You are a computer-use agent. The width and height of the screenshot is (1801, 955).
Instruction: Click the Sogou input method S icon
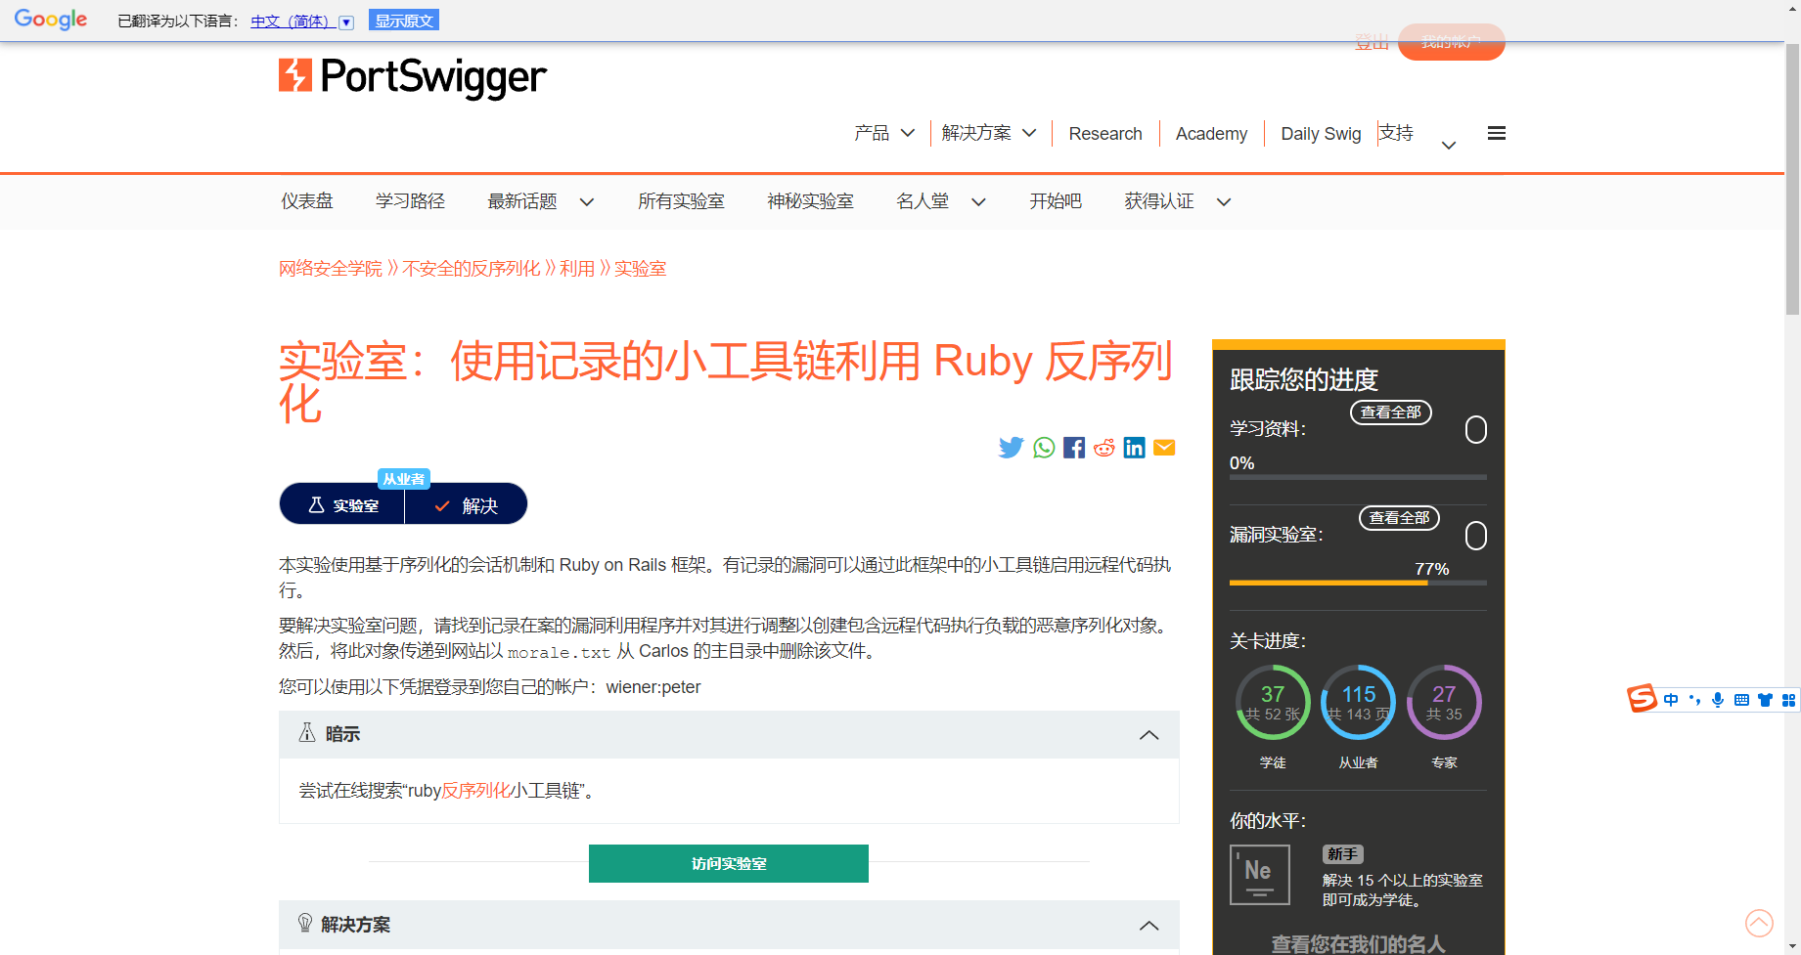point(1643,699)
